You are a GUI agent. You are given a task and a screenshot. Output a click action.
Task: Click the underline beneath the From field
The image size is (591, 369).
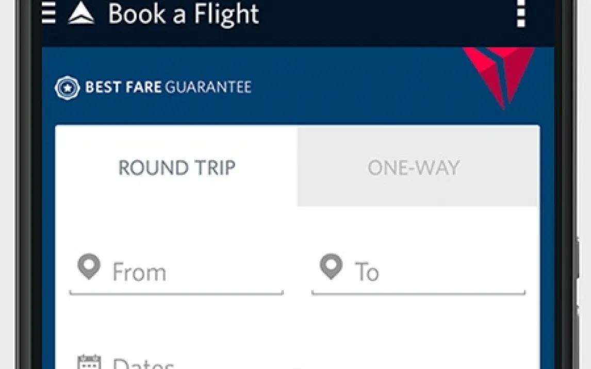tap(176, 293)
